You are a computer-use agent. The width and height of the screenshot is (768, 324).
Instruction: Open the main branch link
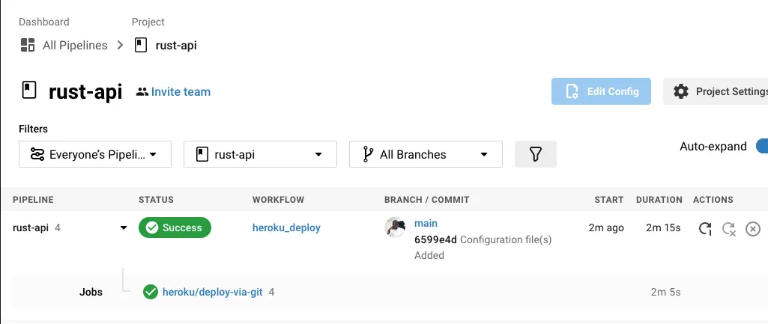(426, 223)
